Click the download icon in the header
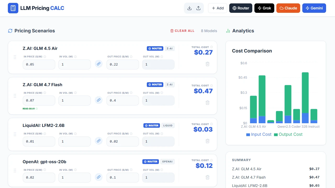The width and height of the screenshot is (335, 188). click(x=189, y=8)
